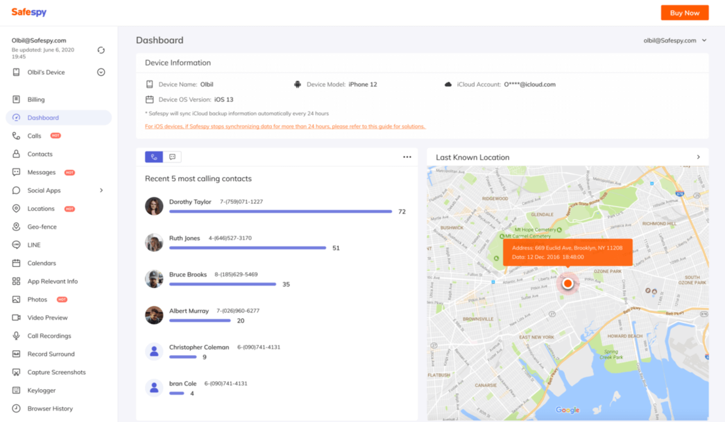Open the Contacts menu item
The image size is (725, 422).
pos(40,154)
